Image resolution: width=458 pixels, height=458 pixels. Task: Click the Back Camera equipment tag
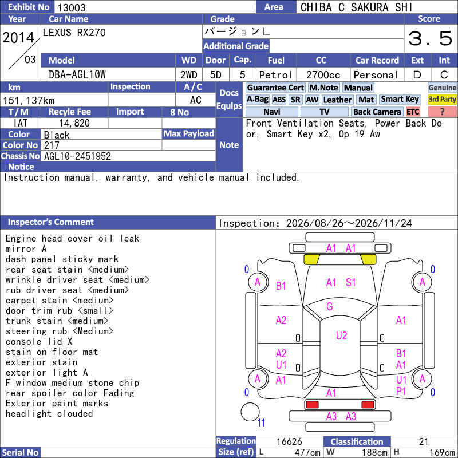pyautogui.click(x=377, y=112)
